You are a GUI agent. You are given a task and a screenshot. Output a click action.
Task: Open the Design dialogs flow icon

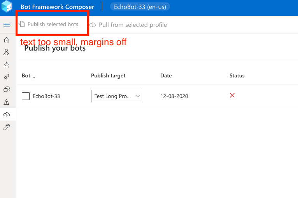coord(7,52)
